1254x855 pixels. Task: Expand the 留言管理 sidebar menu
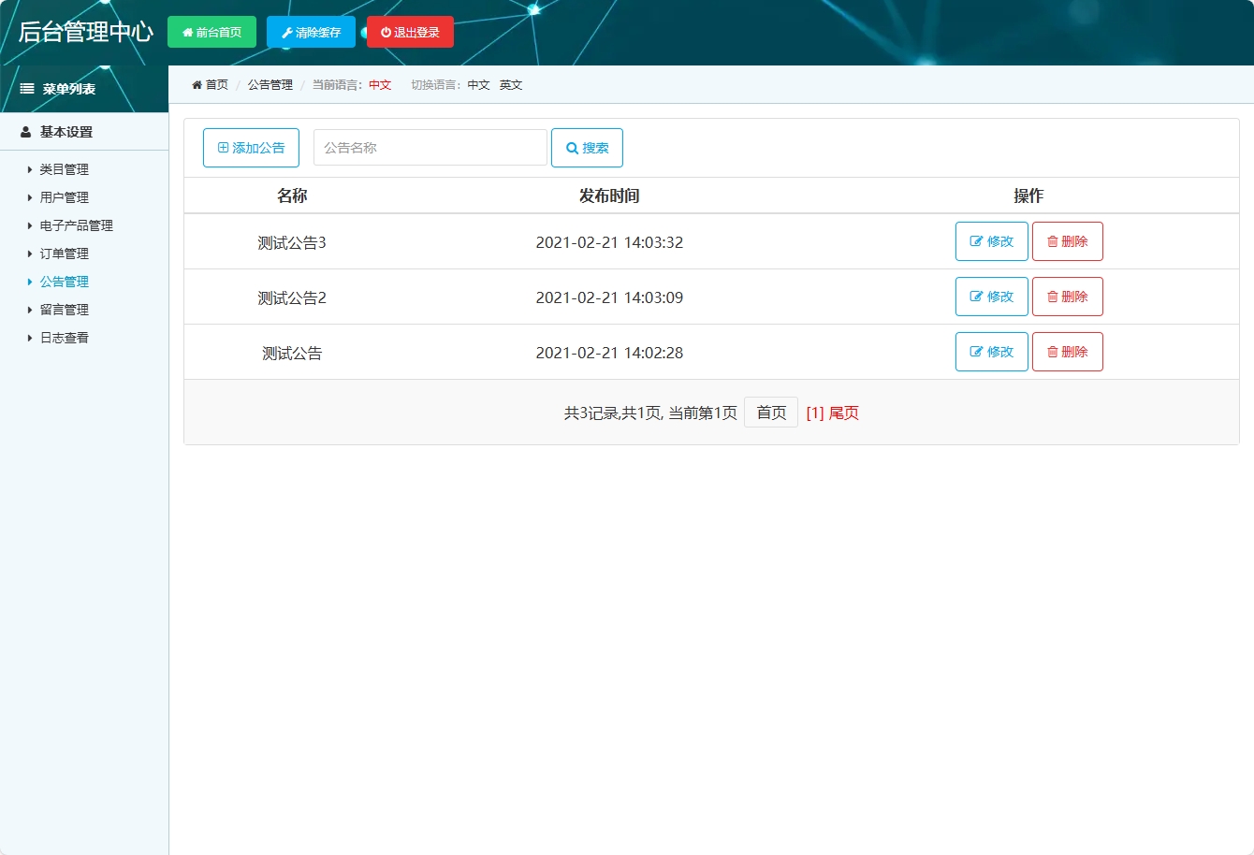tap(65, 310)
